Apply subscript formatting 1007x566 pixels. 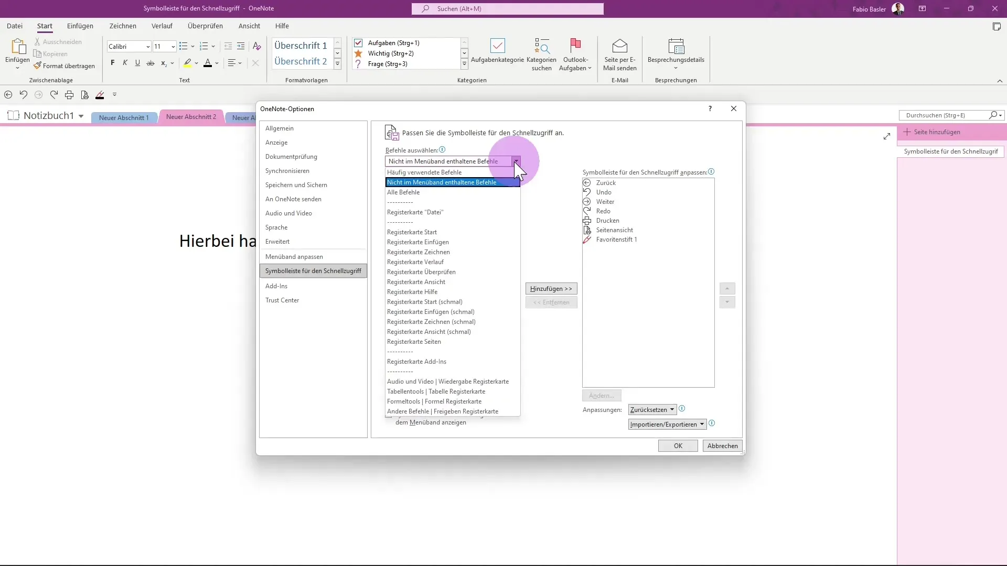tap(164, 63)
